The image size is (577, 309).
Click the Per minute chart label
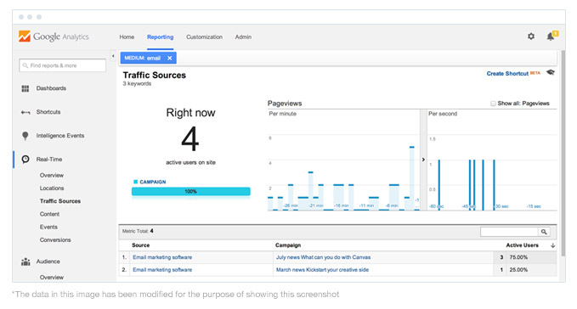[x=283, y=114]
